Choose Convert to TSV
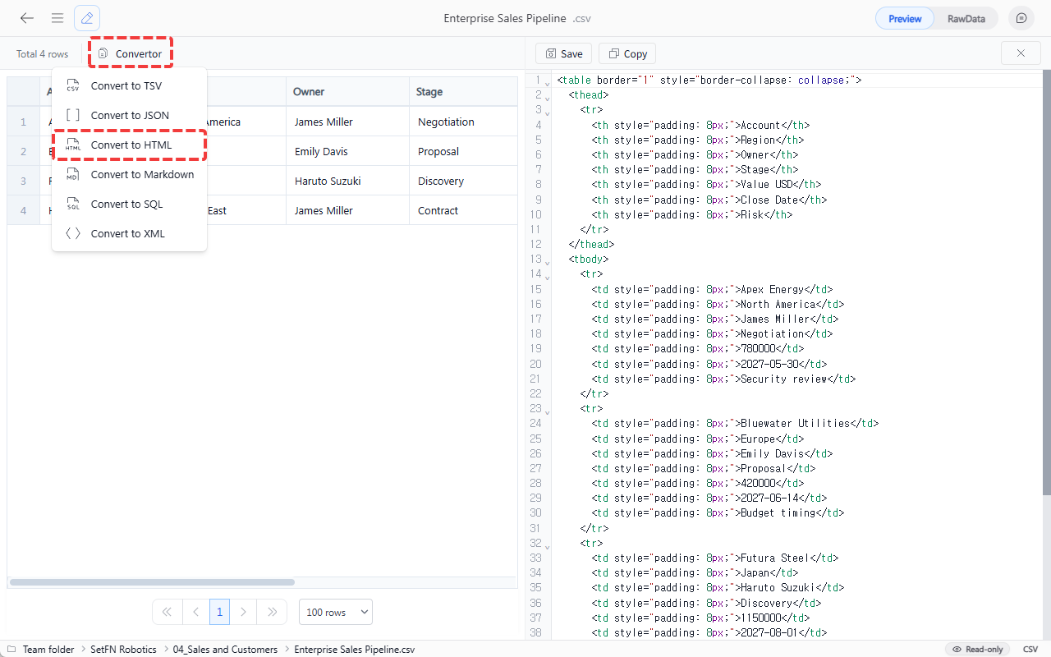The height and width of the screenshot is (657, 1051). click(129, 85)
